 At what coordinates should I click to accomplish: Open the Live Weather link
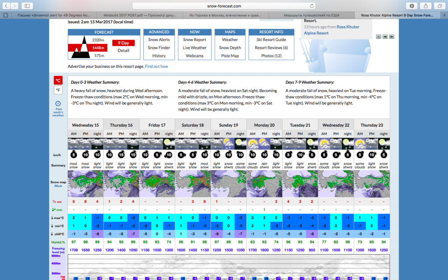(x=195, y=48)
